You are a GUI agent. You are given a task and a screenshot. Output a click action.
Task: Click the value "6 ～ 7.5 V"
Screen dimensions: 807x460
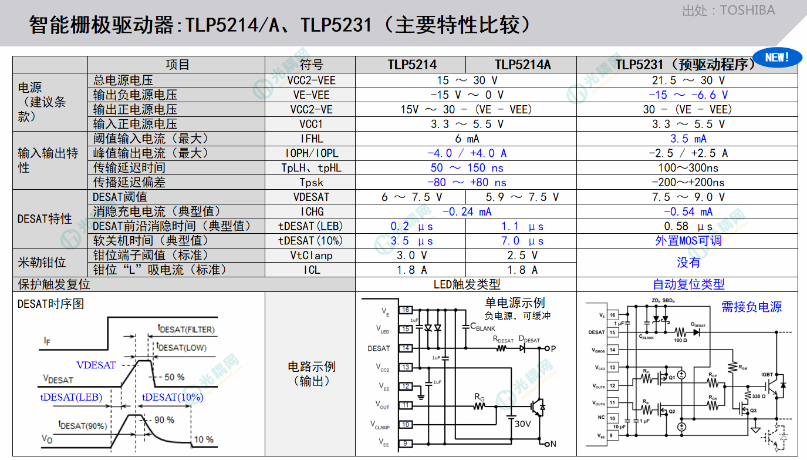[411, 197]
